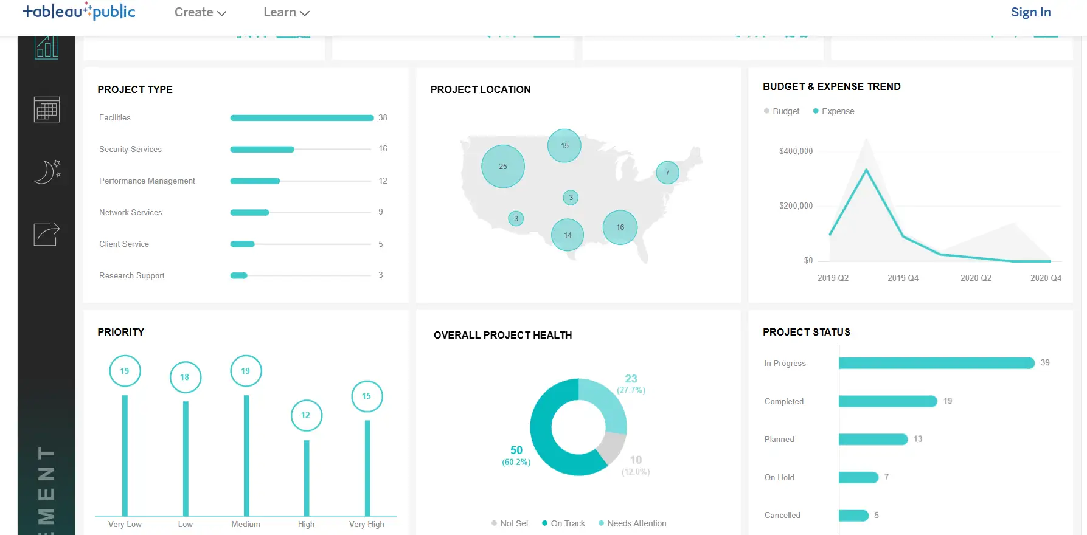Click the Research Support label
The height and width of the screenshot is (535, 1087).
132,275
